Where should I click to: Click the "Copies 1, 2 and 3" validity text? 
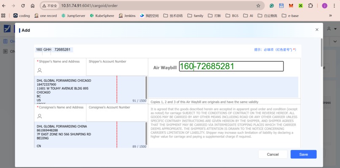205,102
